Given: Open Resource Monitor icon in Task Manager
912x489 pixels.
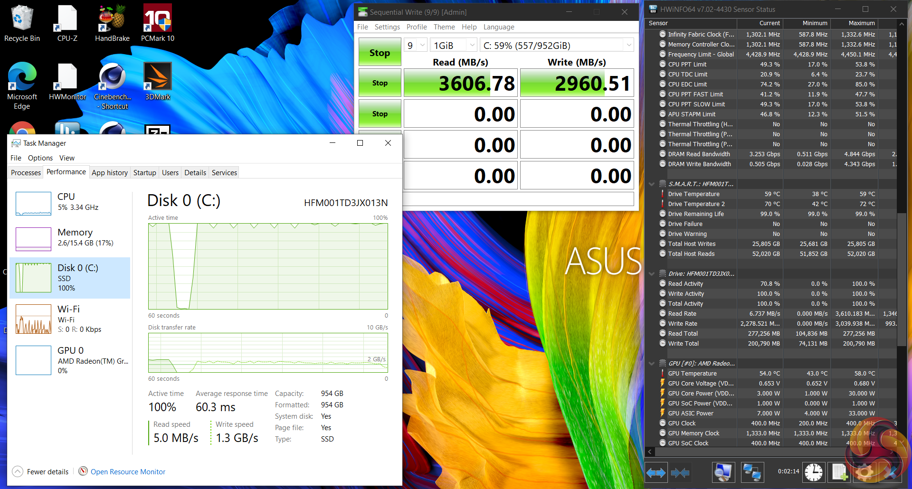Looking at the screenshot, I should [x=83, y=471].
